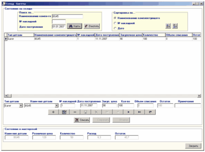This screenshot has height=152, width=205.
Task: Select sort by Дата radio
Action: pos(115,28)
